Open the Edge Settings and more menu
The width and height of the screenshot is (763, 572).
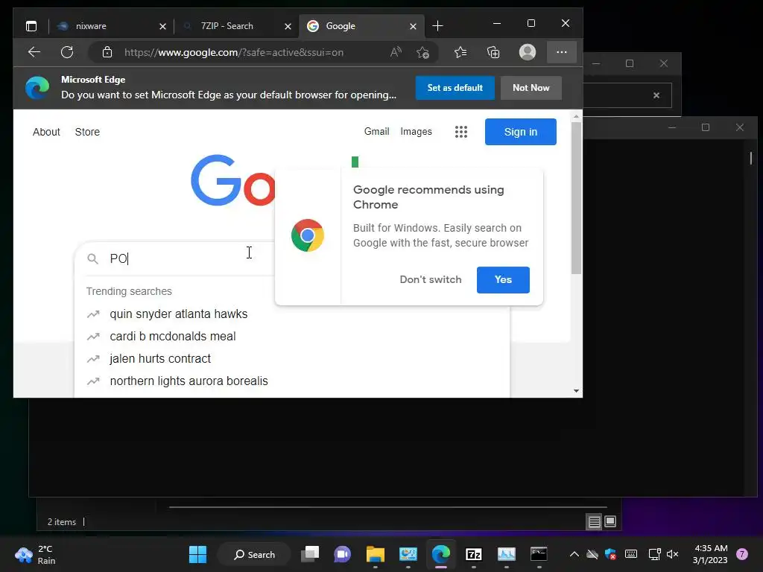pyautogui.click(x=562, y=52)
